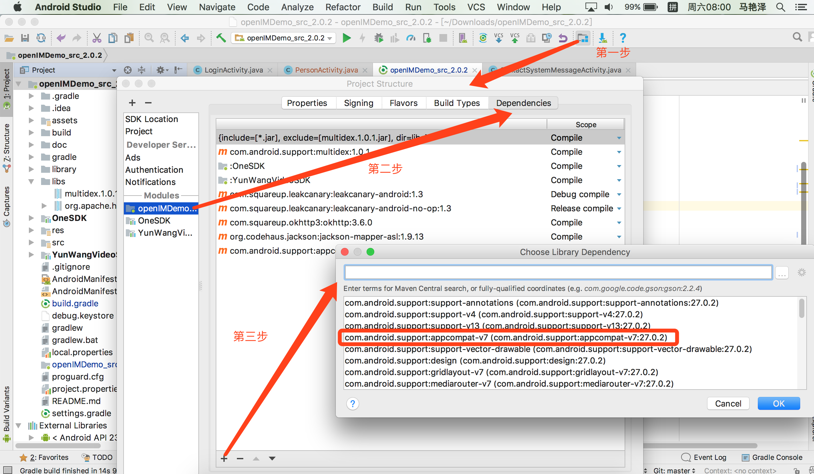814x474 pixels.
Task: Collapse the libs folder
Action: point(31,181)
